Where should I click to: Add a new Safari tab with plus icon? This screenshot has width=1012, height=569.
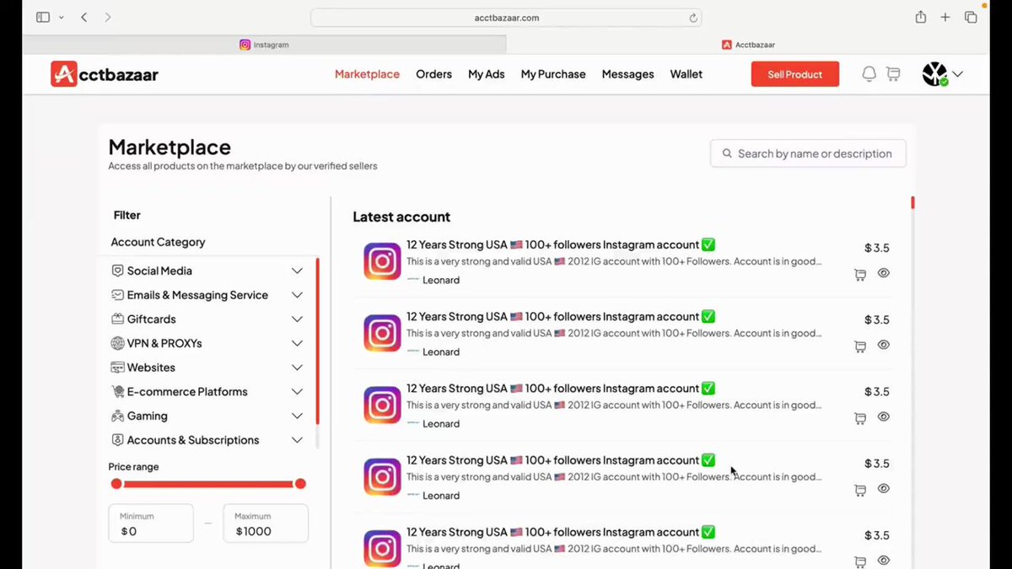tap(945, 17)
